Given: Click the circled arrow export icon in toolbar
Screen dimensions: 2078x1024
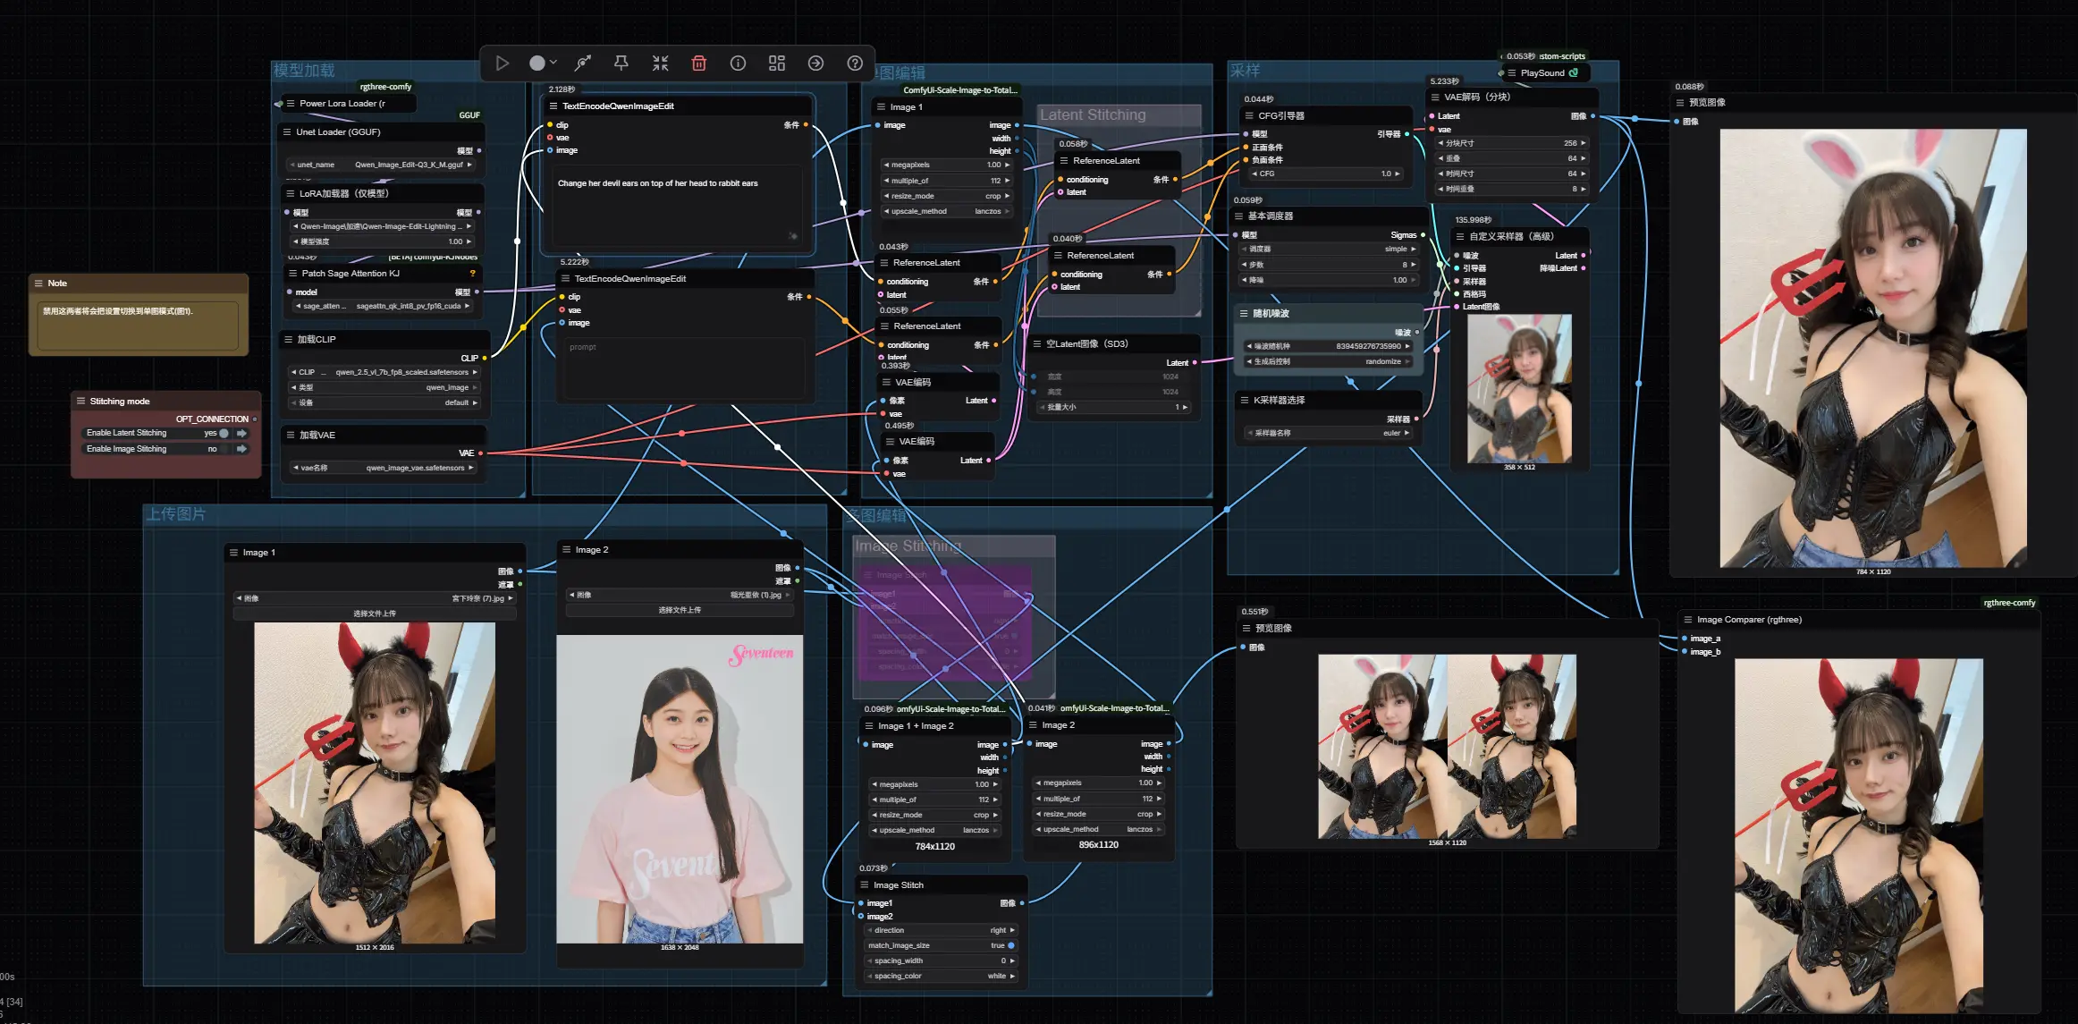Looking at the screenshot, I should pyautogui.click(x=815, y=63).
